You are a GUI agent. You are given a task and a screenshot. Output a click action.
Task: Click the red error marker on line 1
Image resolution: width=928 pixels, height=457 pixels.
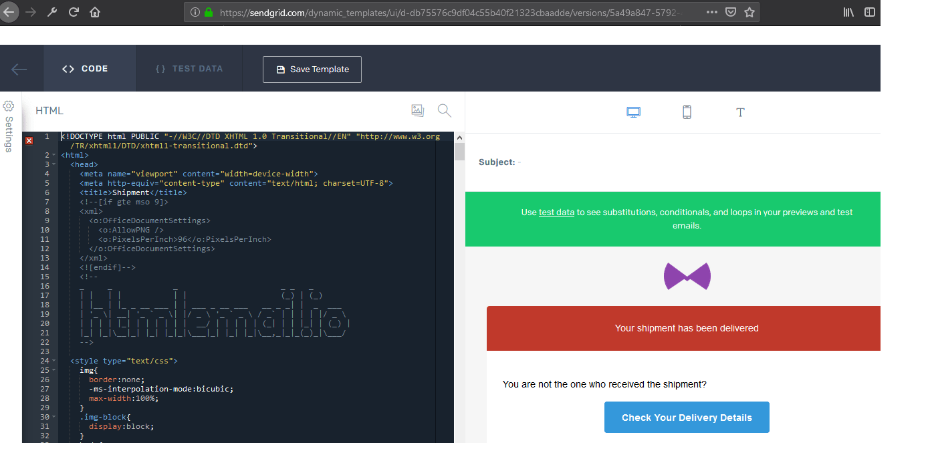coord(29,140)
